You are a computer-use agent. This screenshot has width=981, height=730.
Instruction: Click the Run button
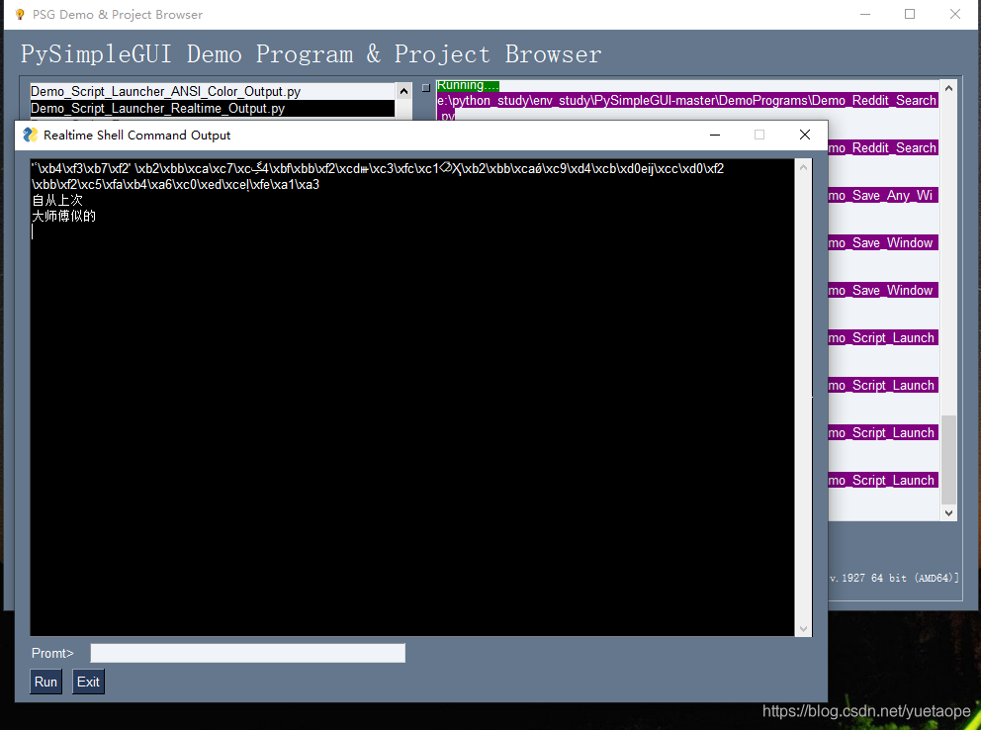coord(45,682)
